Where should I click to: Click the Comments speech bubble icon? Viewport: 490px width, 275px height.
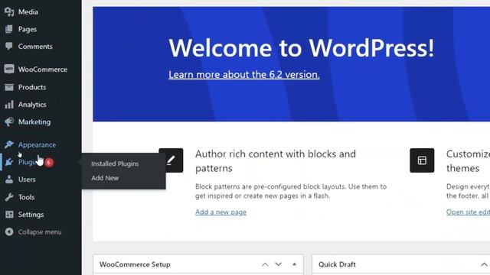click(9, 46)
